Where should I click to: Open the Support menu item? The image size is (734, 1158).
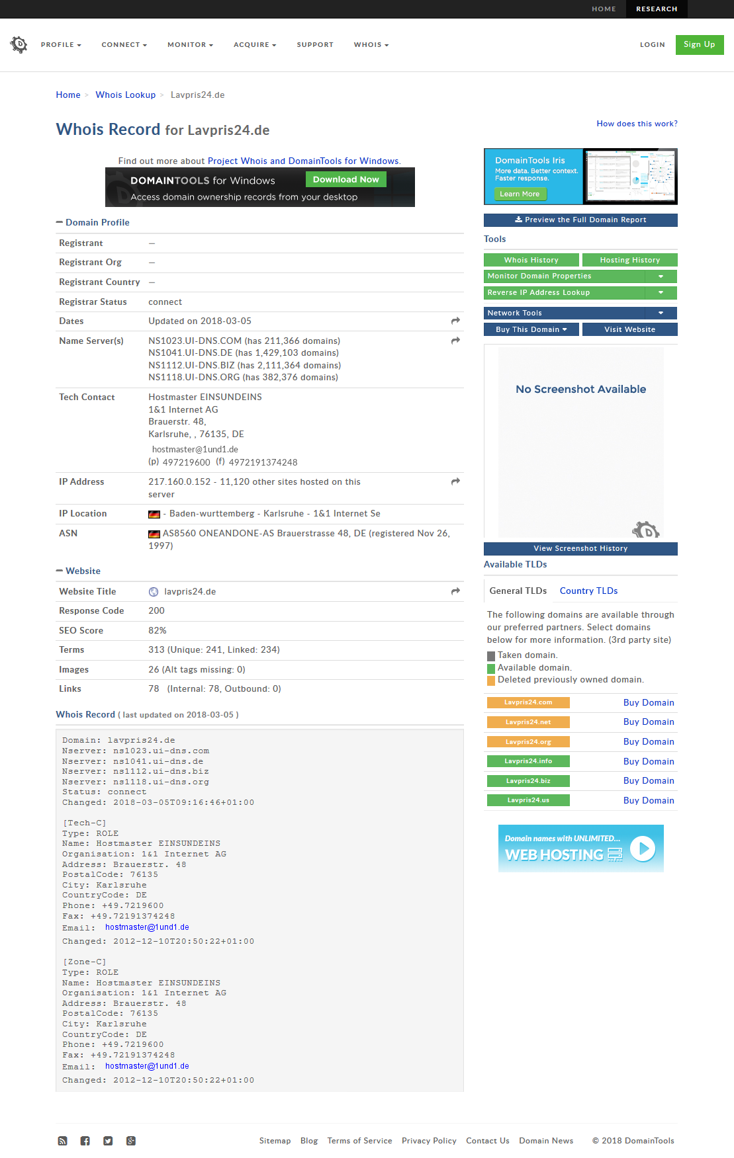pyautogui.click(x=315, y=45)
